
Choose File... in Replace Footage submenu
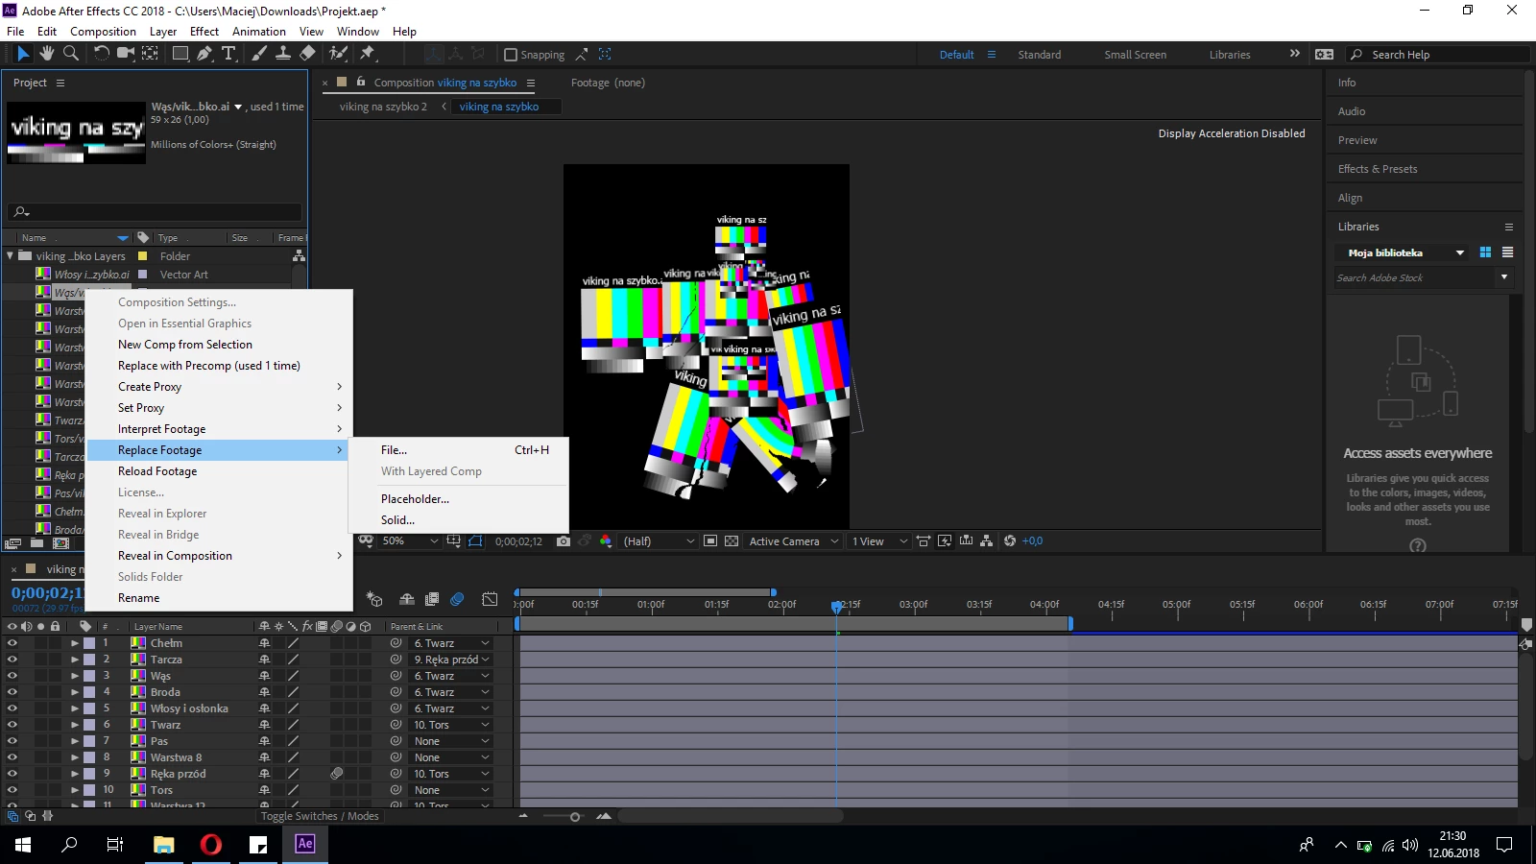459,450
